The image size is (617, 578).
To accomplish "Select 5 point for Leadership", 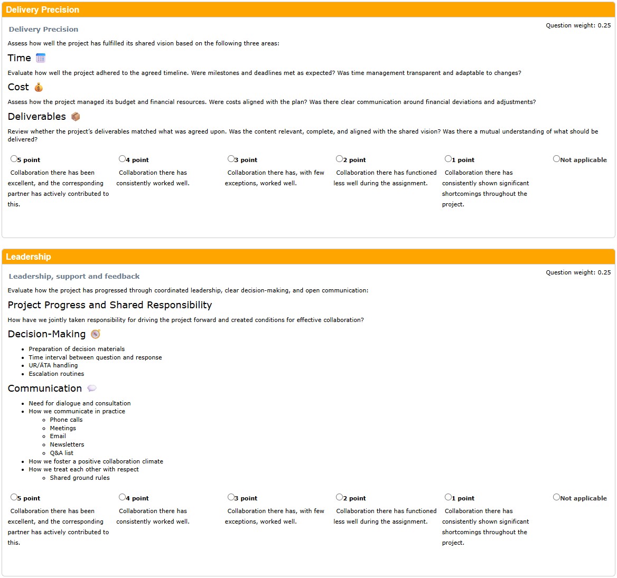I will click(14, 497).
